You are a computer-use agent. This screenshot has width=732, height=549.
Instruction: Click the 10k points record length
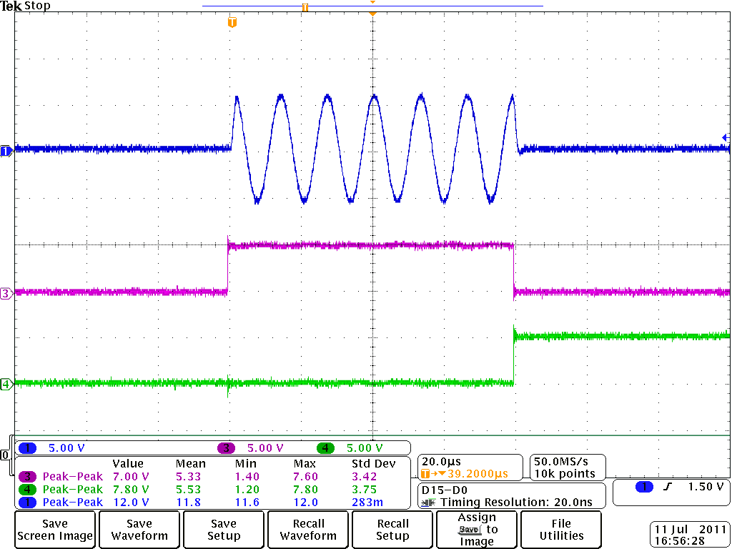(x=565, y=474)
